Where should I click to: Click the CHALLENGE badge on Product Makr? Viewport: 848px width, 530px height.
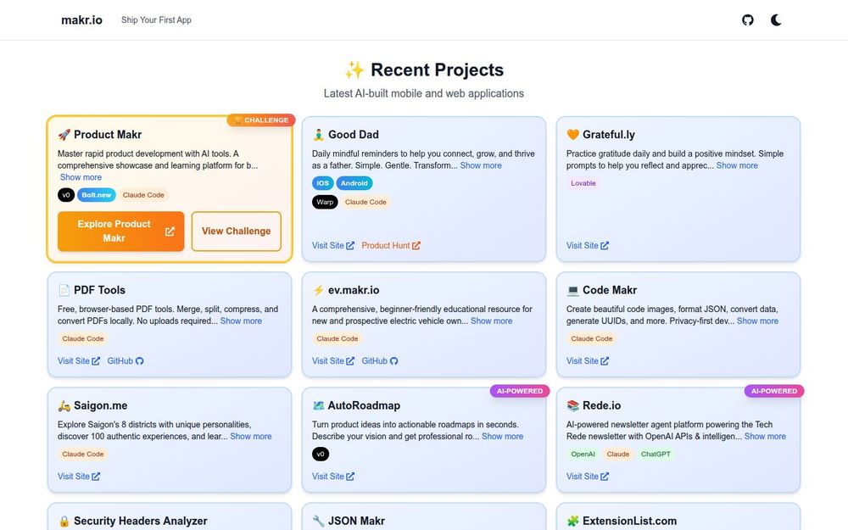[261, 120]
